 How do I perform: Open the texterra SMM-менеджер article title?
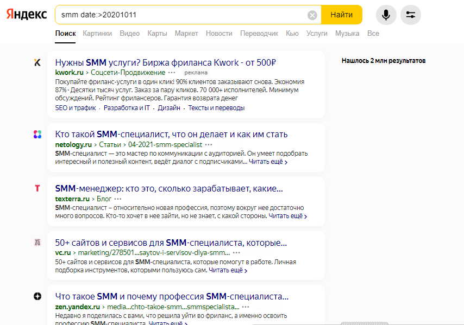169,188
